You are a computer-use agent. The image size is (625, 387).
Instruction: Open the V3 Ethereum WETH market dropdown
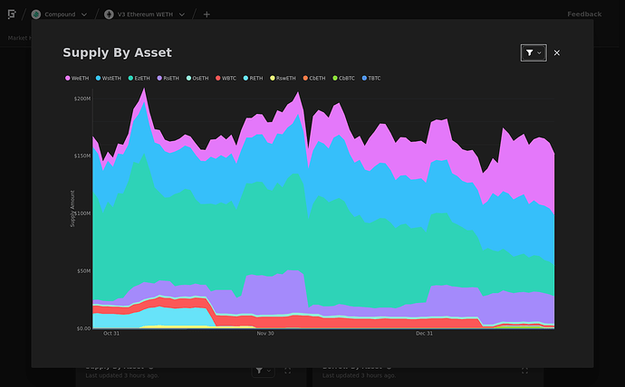point(145,14)
